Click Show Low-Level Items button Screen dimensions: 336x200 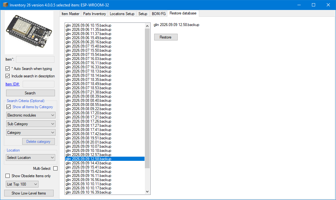29,193
